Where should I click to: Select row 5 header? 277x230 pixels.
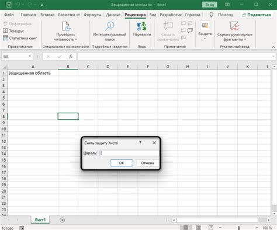tap(4, 97)
